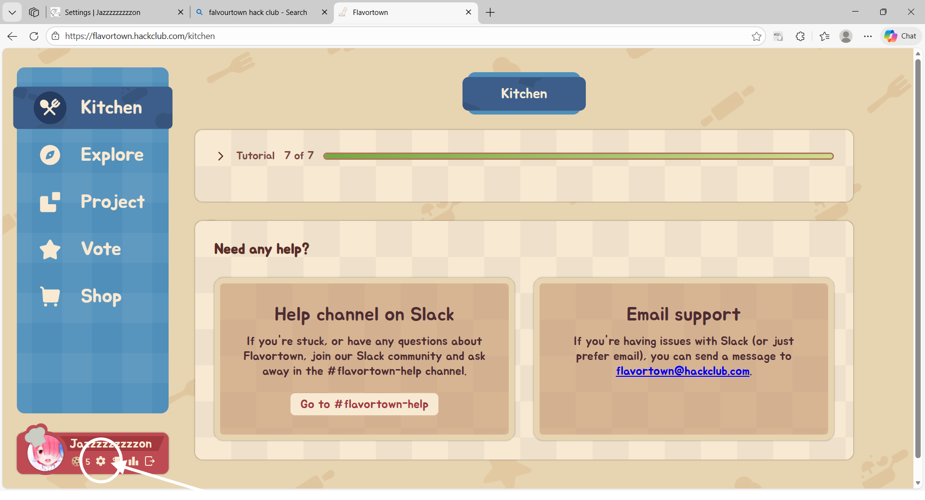Open the Project item in the sidebar
Viewport: 925px width, 500px height.
(92, 202)
